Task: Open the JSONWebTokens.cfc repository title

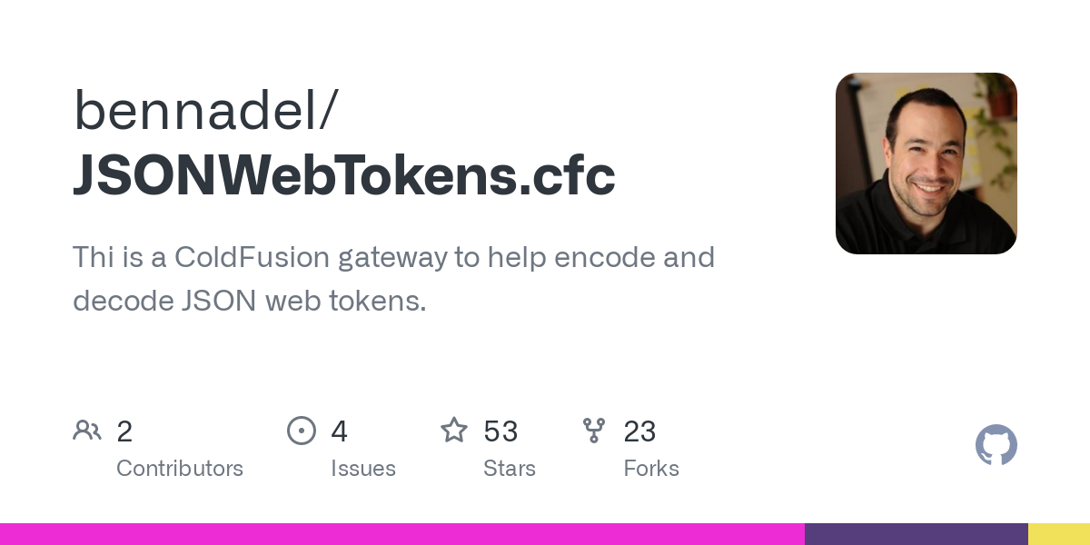Action: click(x=344, y=175)
